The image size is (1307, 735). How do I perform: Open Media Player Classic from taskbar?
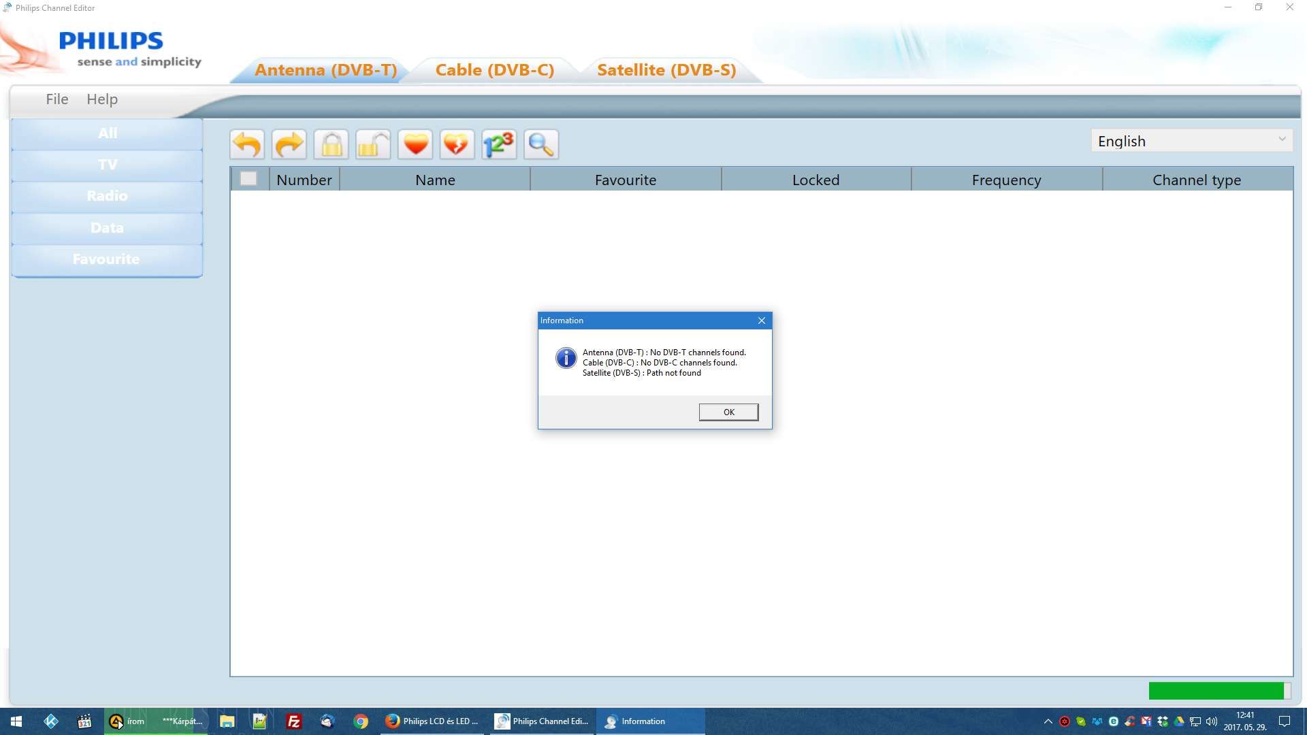pyautogui.click(x=84, y=721)
